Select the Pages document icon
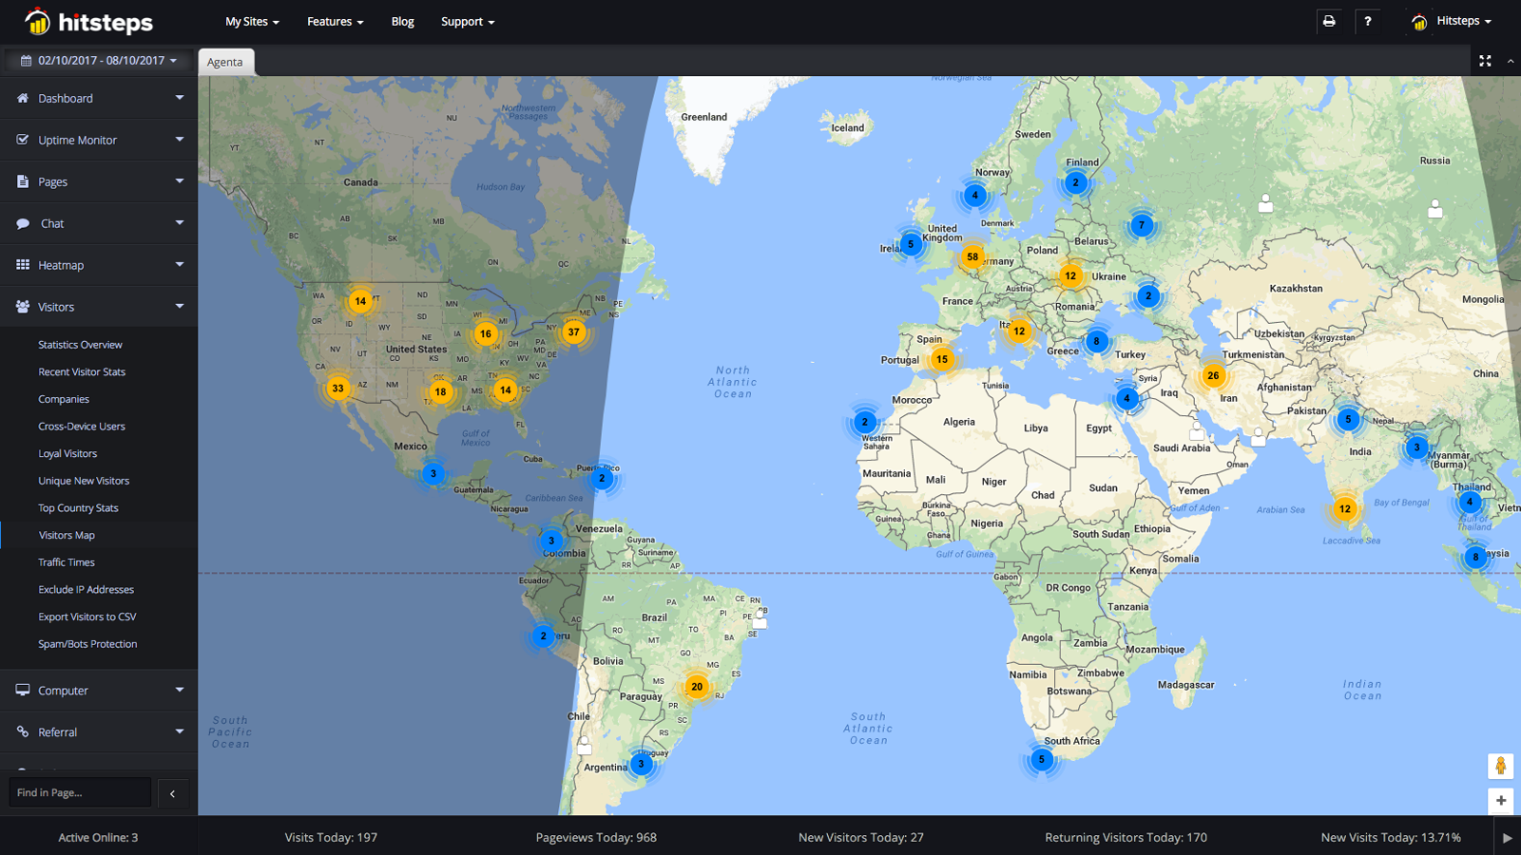Viewport: 1521px width, 855px height. point(21,181)
